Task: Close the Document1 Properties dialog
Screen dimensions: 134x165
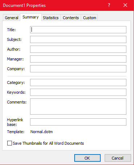Action: (125, 5)
